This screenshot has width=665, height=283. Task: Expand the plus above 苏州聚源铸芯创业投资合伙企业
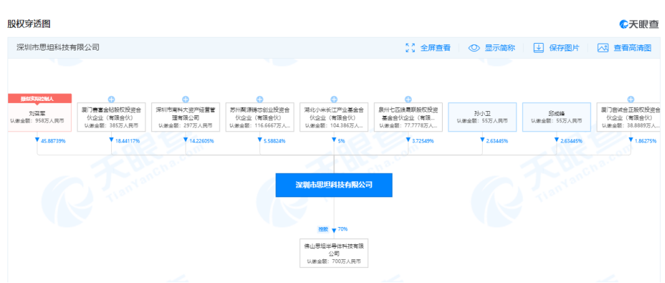tap(260, 100)
